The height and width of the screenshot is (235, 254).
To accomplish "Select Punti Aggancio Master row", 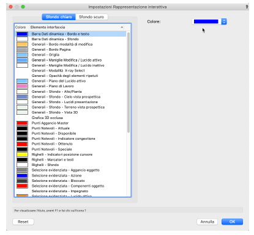I will pos(70,123).
